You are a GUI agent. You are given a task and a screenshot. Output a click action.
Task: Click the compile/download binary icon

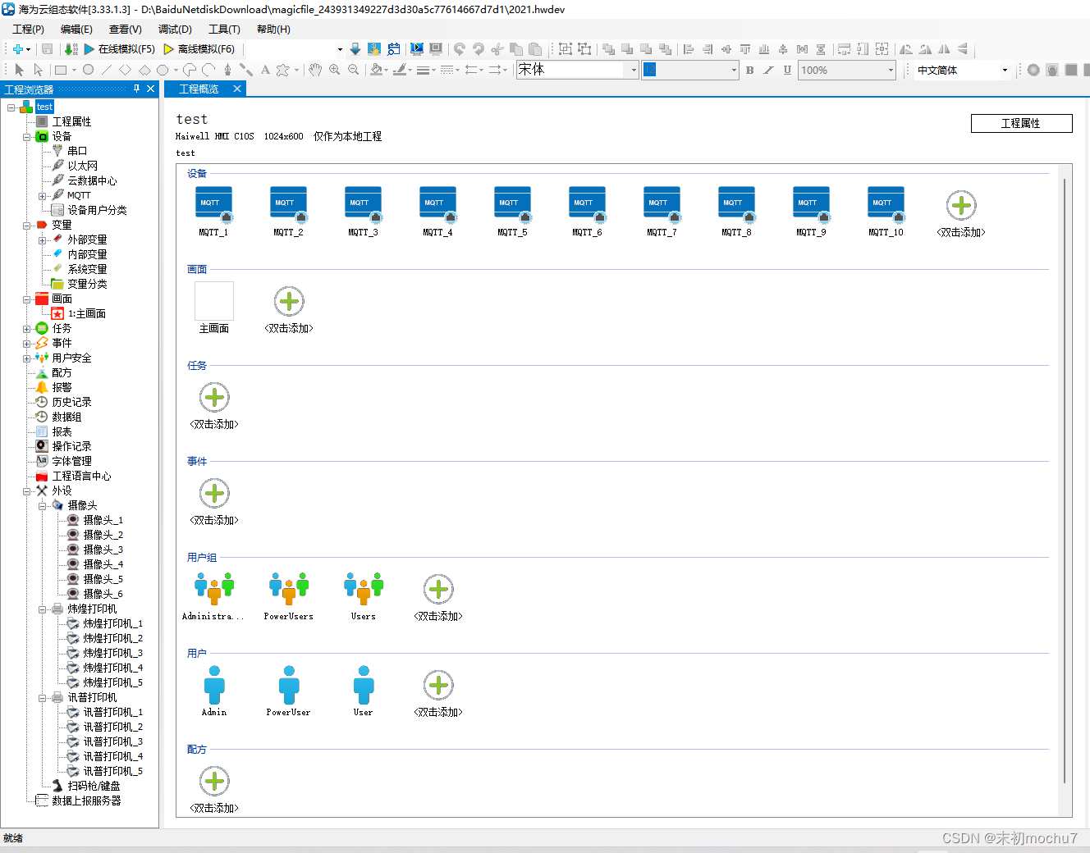(x=71, y=49)
